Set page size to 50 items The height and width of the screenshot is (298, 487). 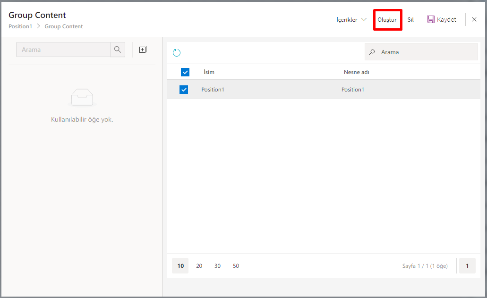click(x=236, y=266)
